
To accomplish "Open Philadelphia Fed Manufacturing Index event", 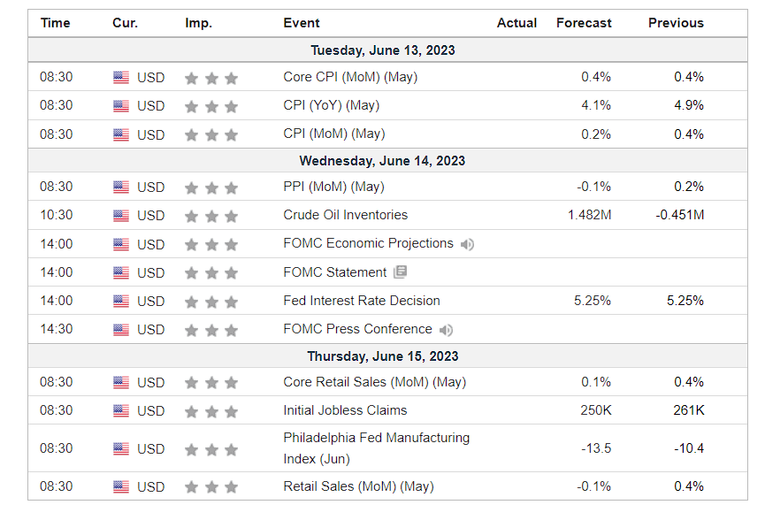I will click(x=377, y=448).
